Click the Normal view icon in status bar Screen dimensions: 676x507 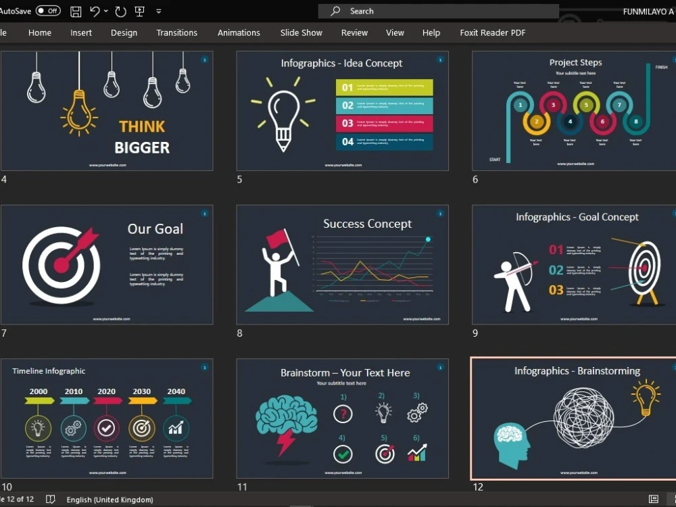654,500
